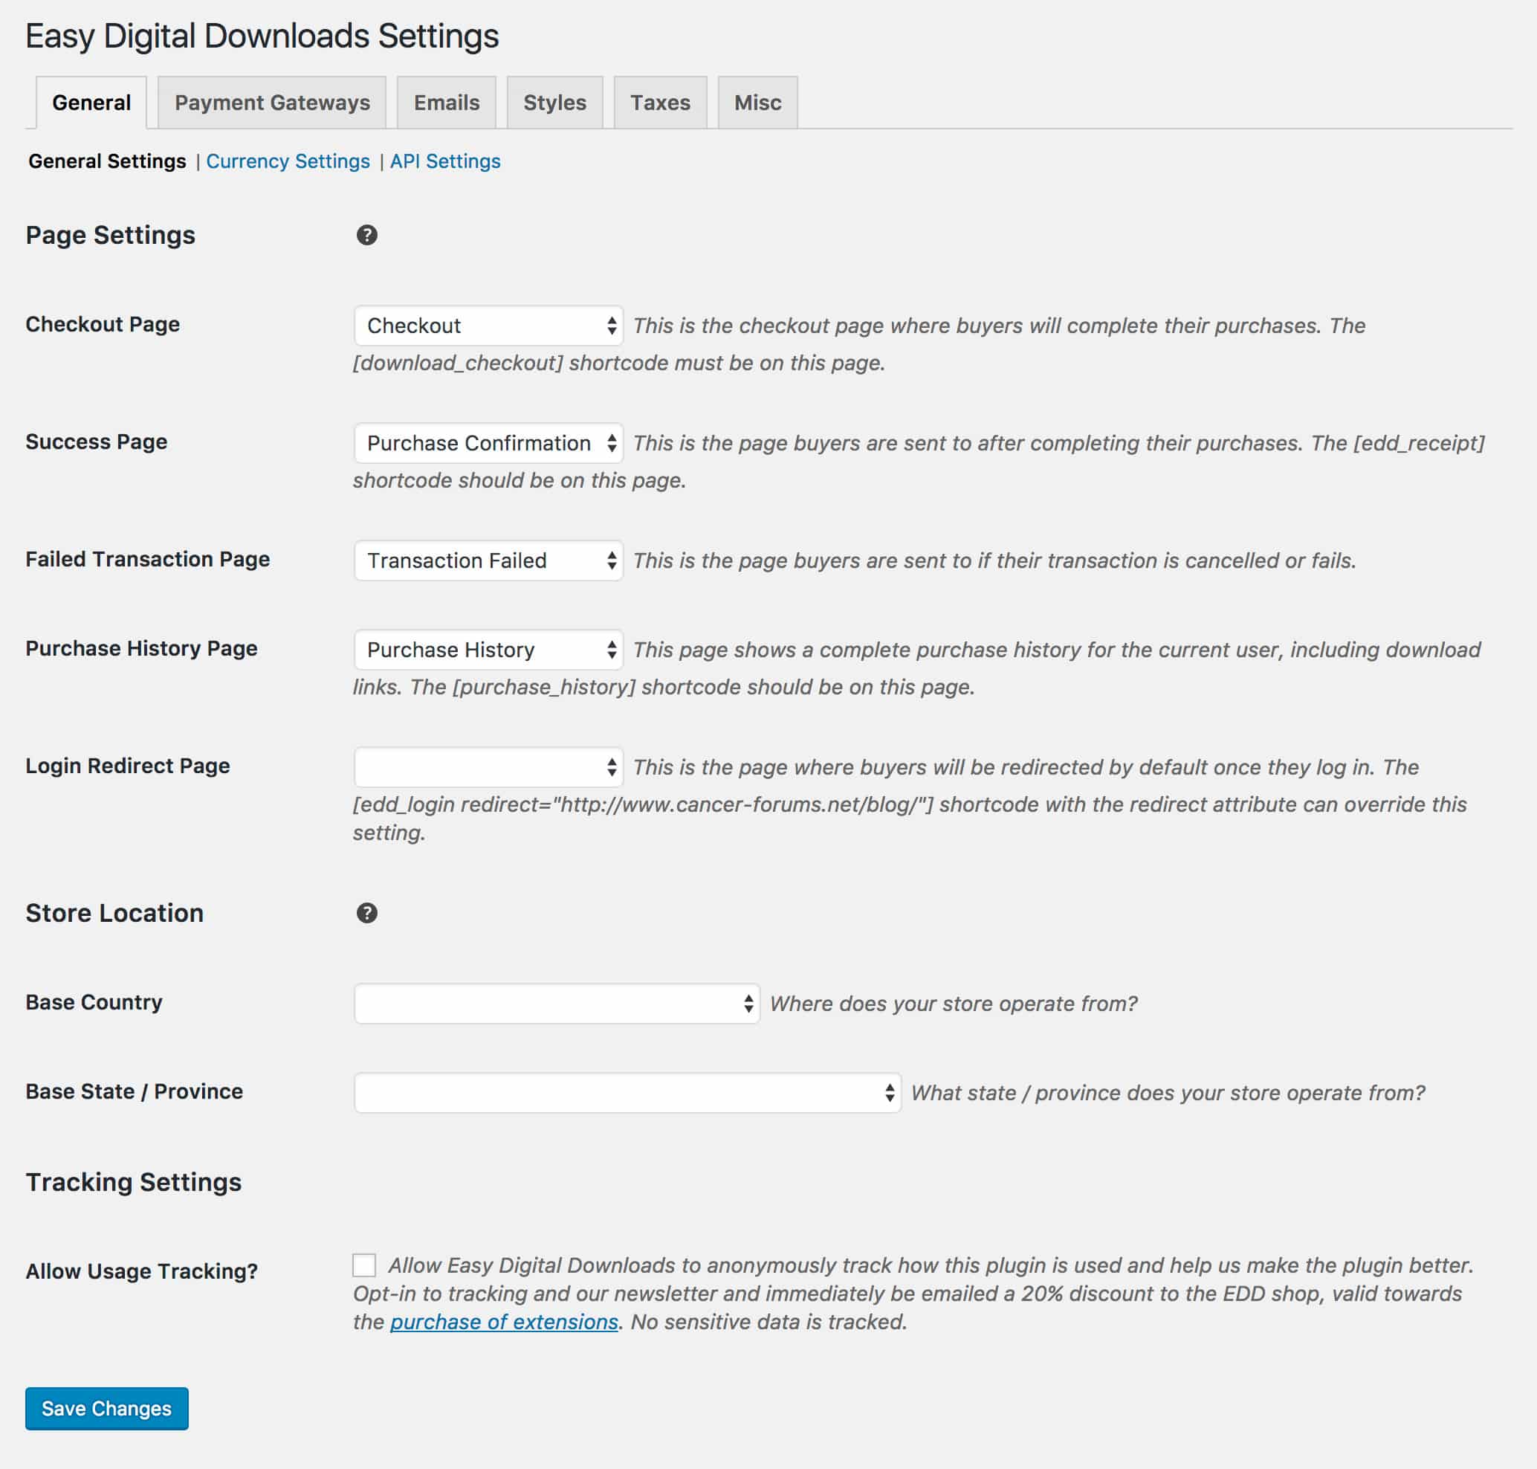The width and height of the screenshot is (1537, 1469).
Task: Open the Base State / Province dropdown
Action: [x=627, y=1093]
